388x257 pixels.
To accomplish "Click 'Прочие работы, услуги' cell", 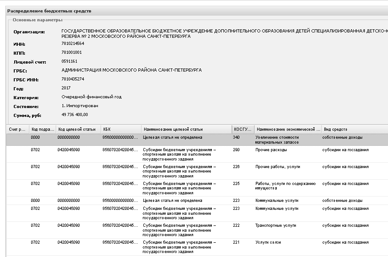I will [278, 167].
